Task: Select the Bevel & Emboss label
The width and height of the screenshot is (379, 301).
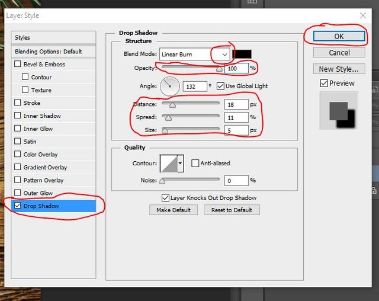Action: tap(44, 65)
